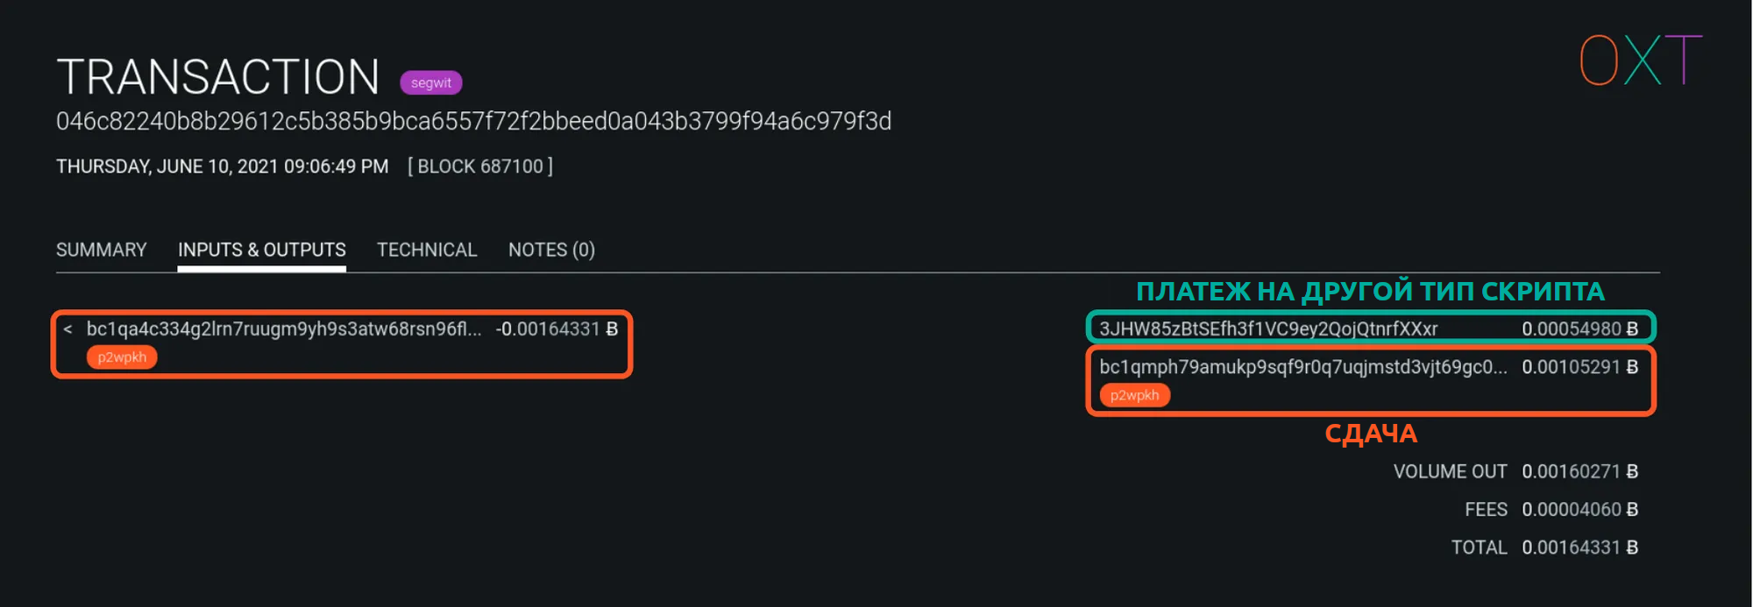The width and height of the screenshot is (1753, 607).
Task: Switch to the Technical tab
Action: pos(427,250)
